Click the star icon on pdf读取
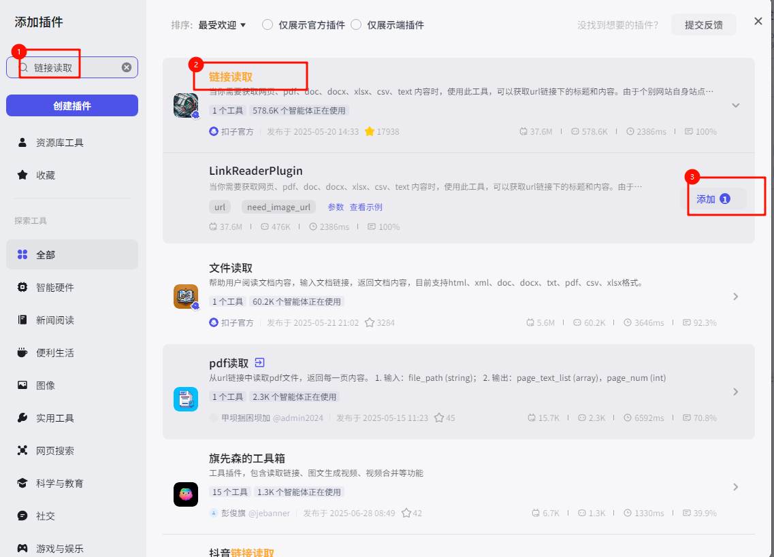Image resolution: width=774 pixels, height=557 pixels. pos(439,418)
